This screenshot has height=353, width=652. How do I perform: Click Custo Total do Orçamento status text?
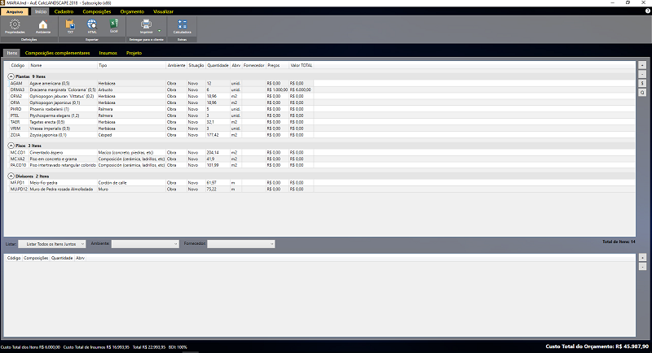point(597,346)
